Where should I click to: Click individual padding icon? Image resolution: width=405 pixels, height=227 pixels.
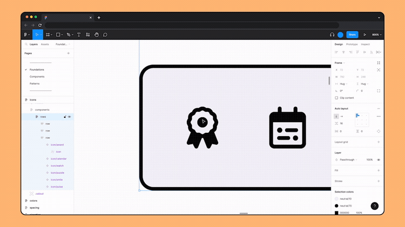click(x=379, y=131)
